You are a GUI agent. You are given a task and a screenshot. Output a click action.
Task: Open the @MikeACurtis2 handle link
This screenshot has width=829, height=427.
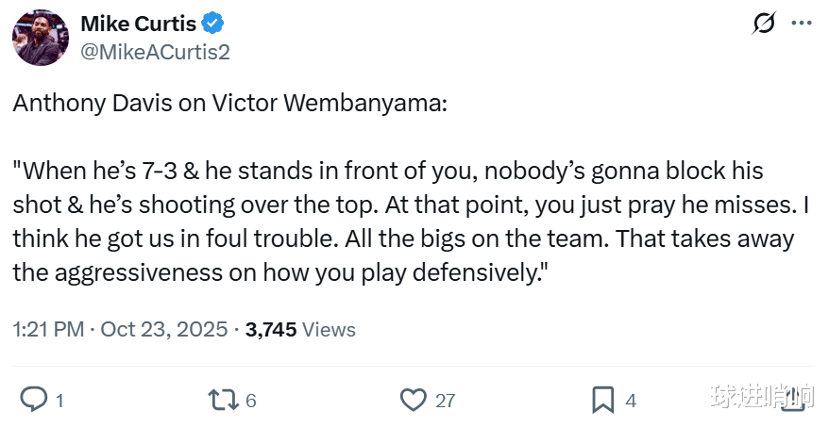156,52
